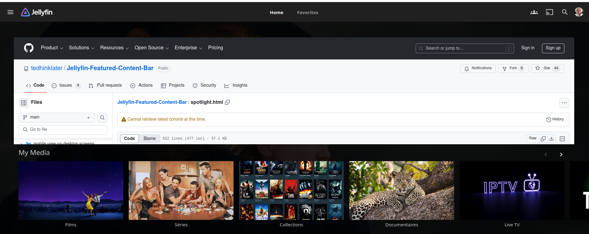The image size is (589, 234).
Task: Fork the repository
Action: click(x=513, y=68)
